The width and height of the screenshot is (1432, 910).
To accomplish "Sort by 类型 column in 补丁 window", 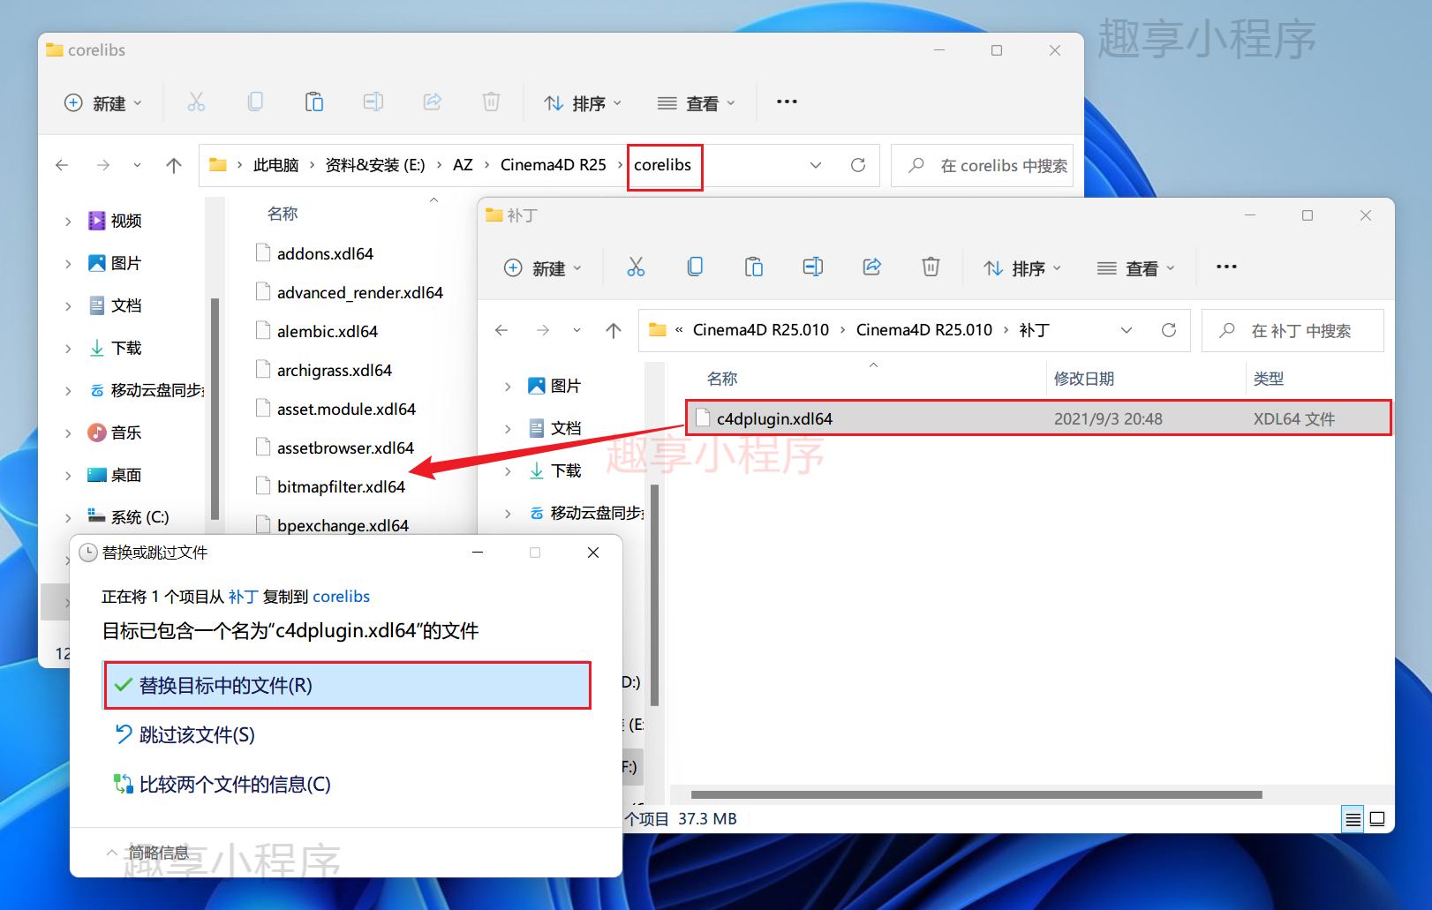I will pyautogui.click(x=1269, y=379).
